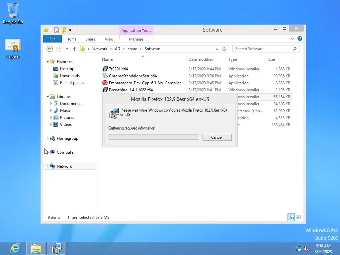Expand the Documents library node
The image size is (340, 255).
pyautogui.click(x=51, y=104)
